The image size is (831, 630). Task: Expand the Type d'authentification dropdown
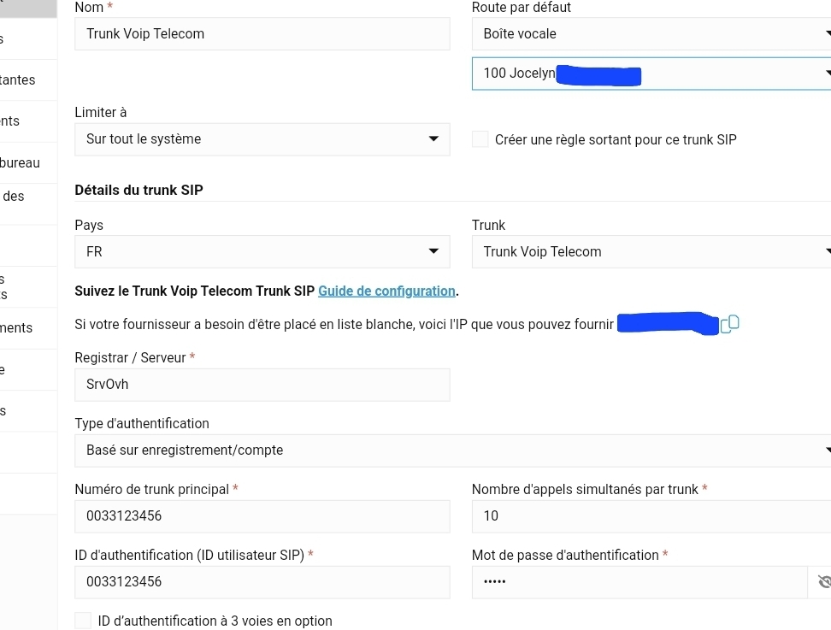[x=453, y=450]
